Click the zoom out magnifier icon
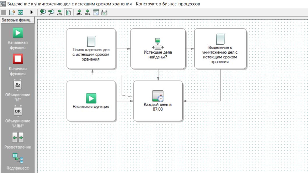 (x=51, y=12)
